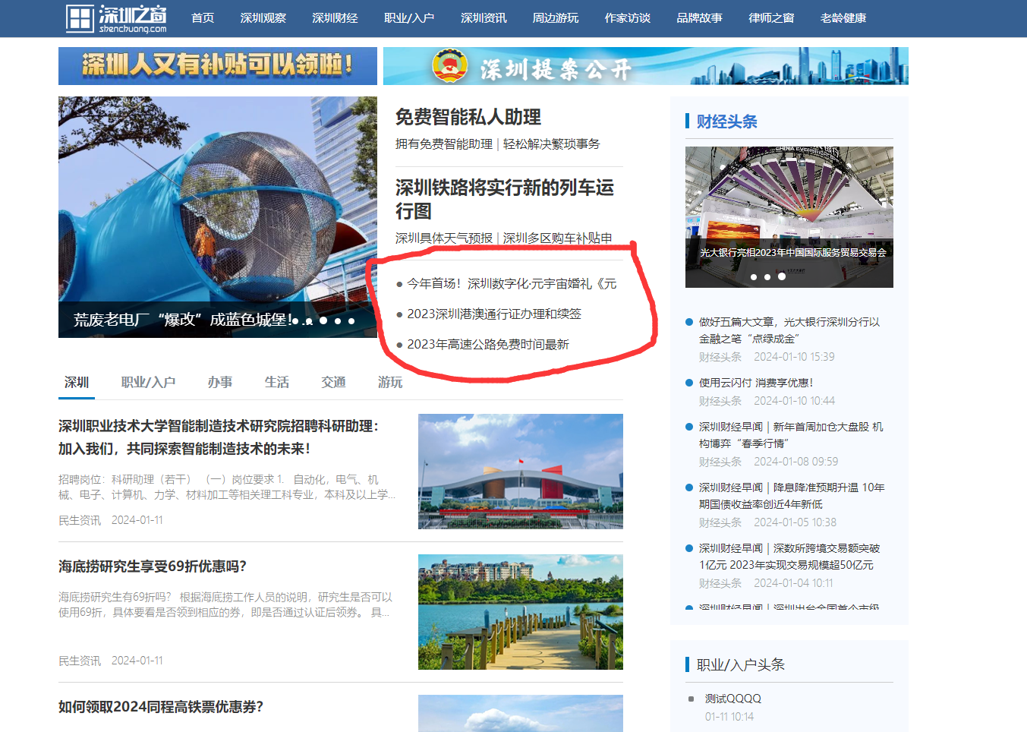
Task: Select first dot of 财经头条 slideshow
Action: coord(754,277)
